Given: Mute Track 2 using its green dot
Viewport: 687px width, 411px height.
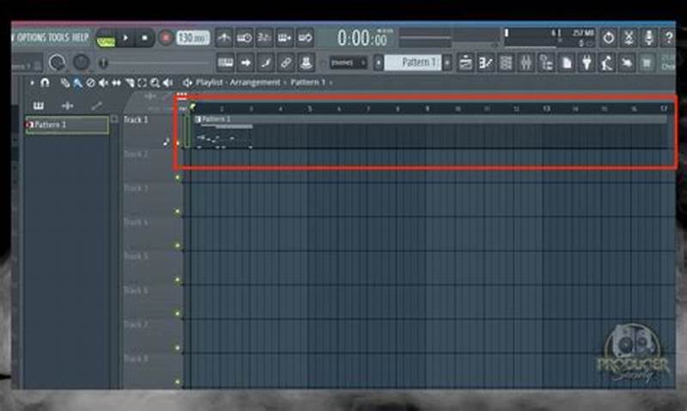Looking at the screenshot, I should click(178, 178).
